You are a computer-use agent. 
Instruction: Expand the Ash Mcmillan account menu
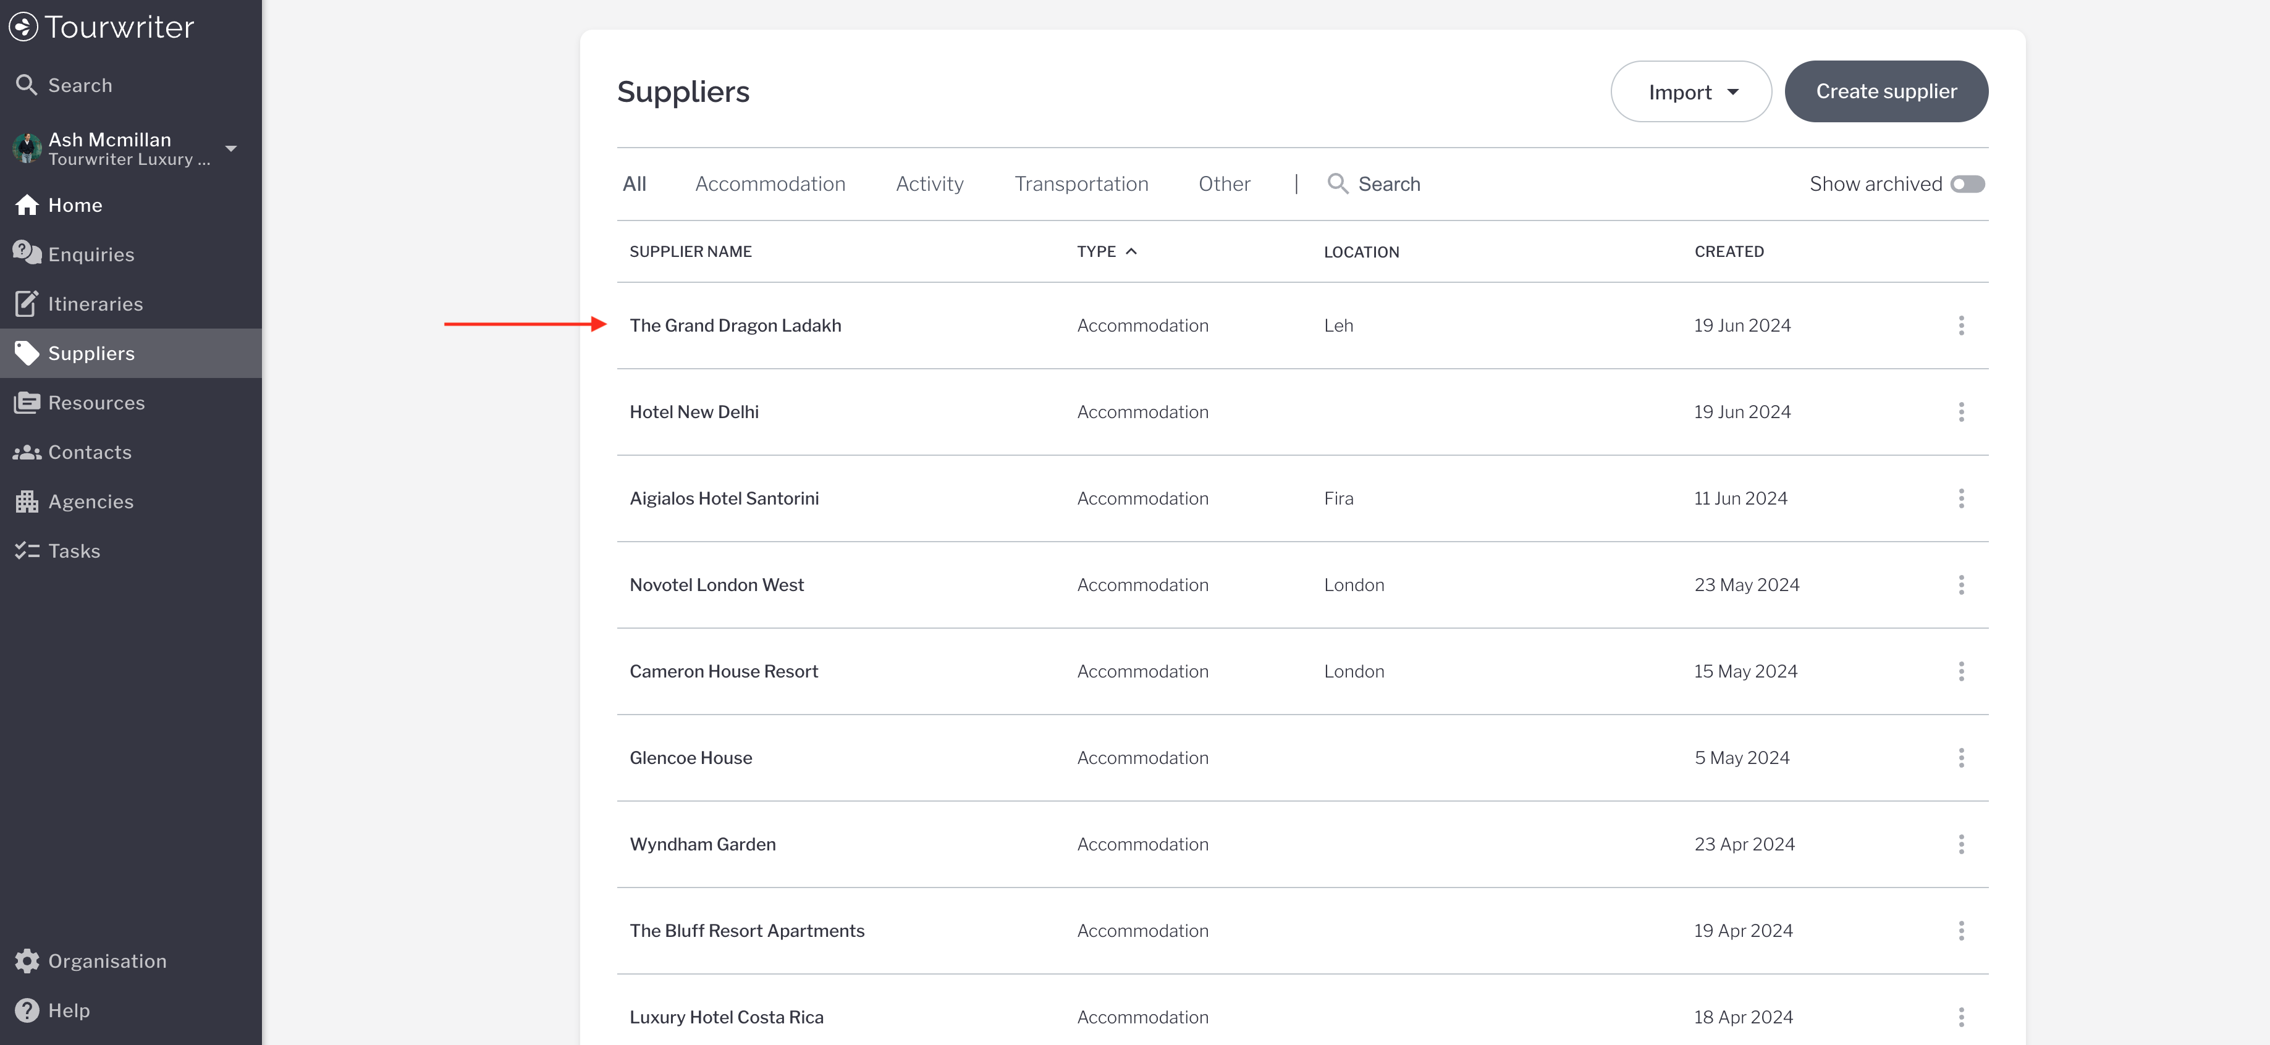point(231,148)
